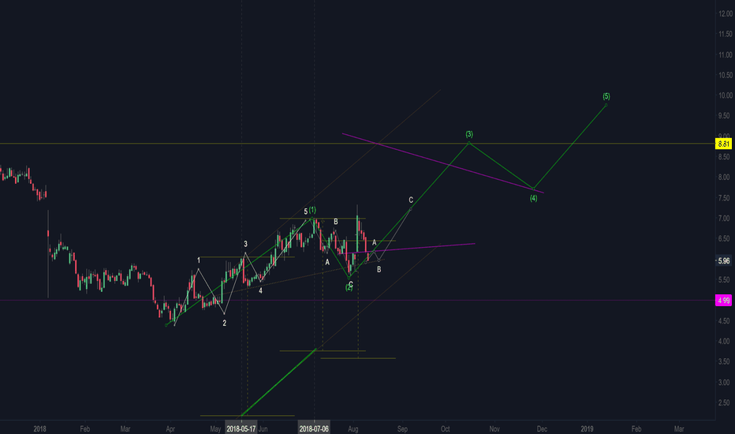
Task: Click the 8.00 price axis value
Action: [x=726, y=177]
